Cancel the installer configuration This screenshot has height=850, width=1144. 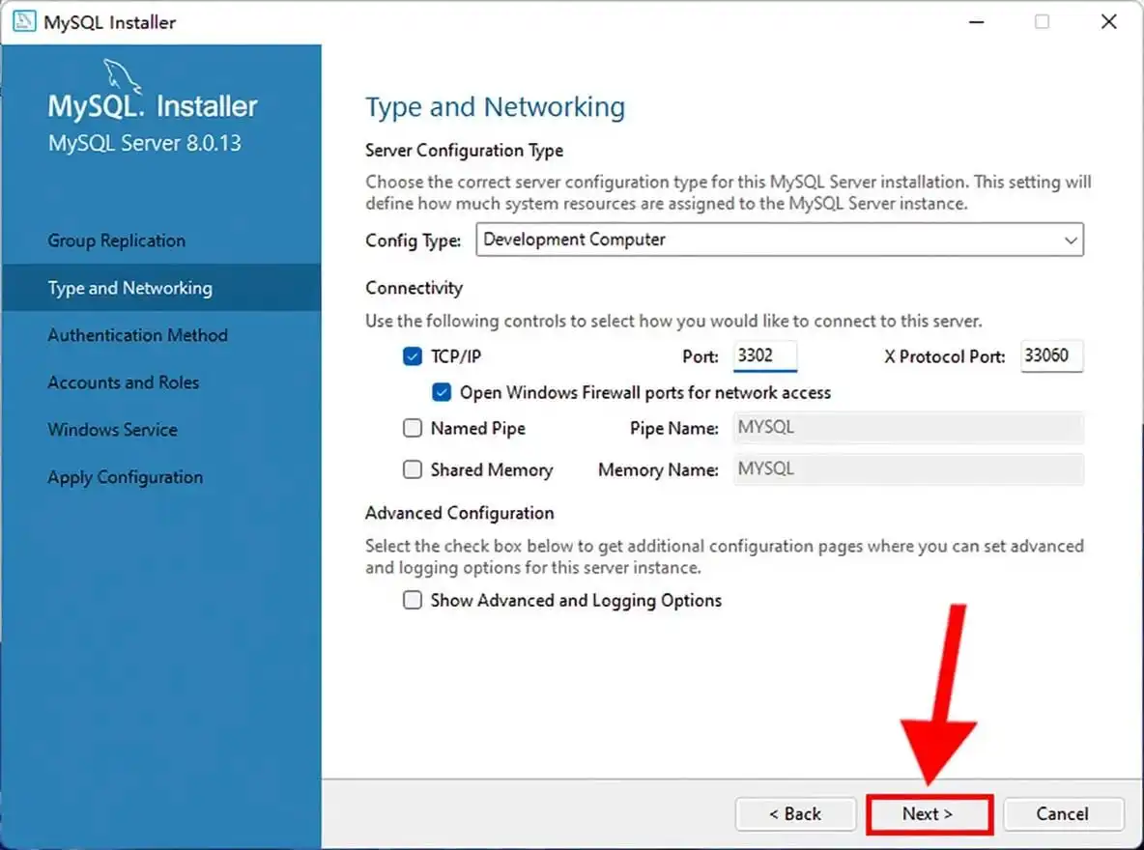click(1063, 813)
